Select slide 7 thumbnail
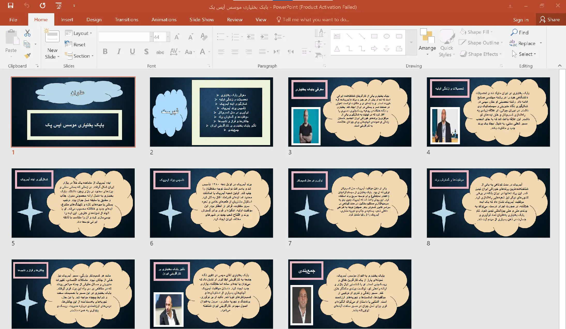 tap(350, 203)
